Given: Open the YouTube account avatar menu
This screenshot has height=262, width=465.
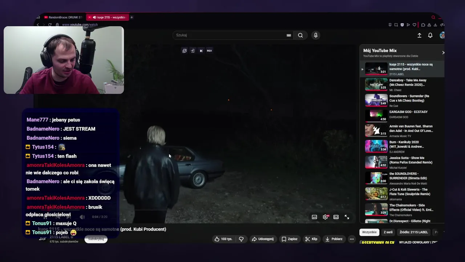Looking at the screenshot, I should (x=442, y=35).
